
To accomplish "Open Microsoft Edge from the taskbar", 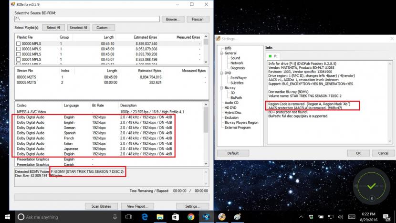I will [145, 216].
